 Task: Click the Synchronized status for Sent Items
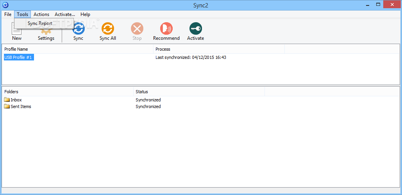click(x=148, y=106)
